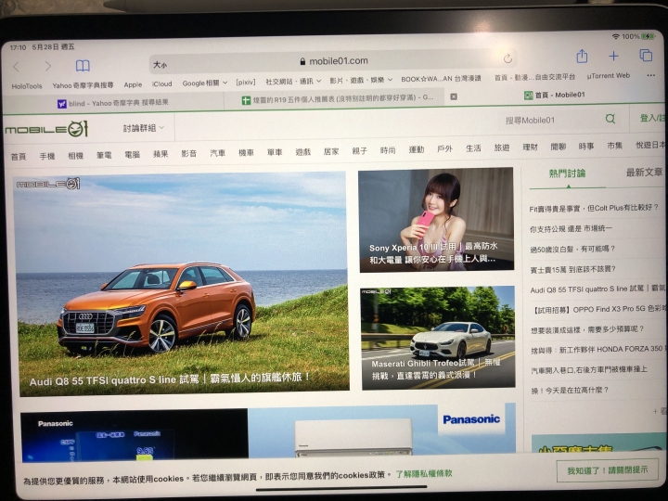The image size is (668, 501).
Task: Dismiss cookies notice with 我知道了 button
Action: click(607, 470)
